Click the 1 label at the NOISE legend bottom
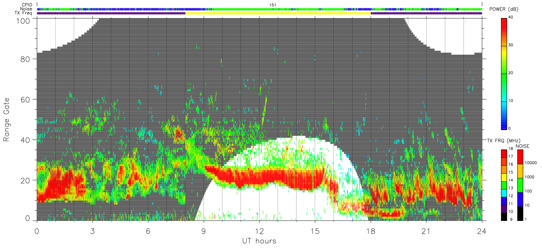This screenshot has width=542, height=250. coord(526,219)
